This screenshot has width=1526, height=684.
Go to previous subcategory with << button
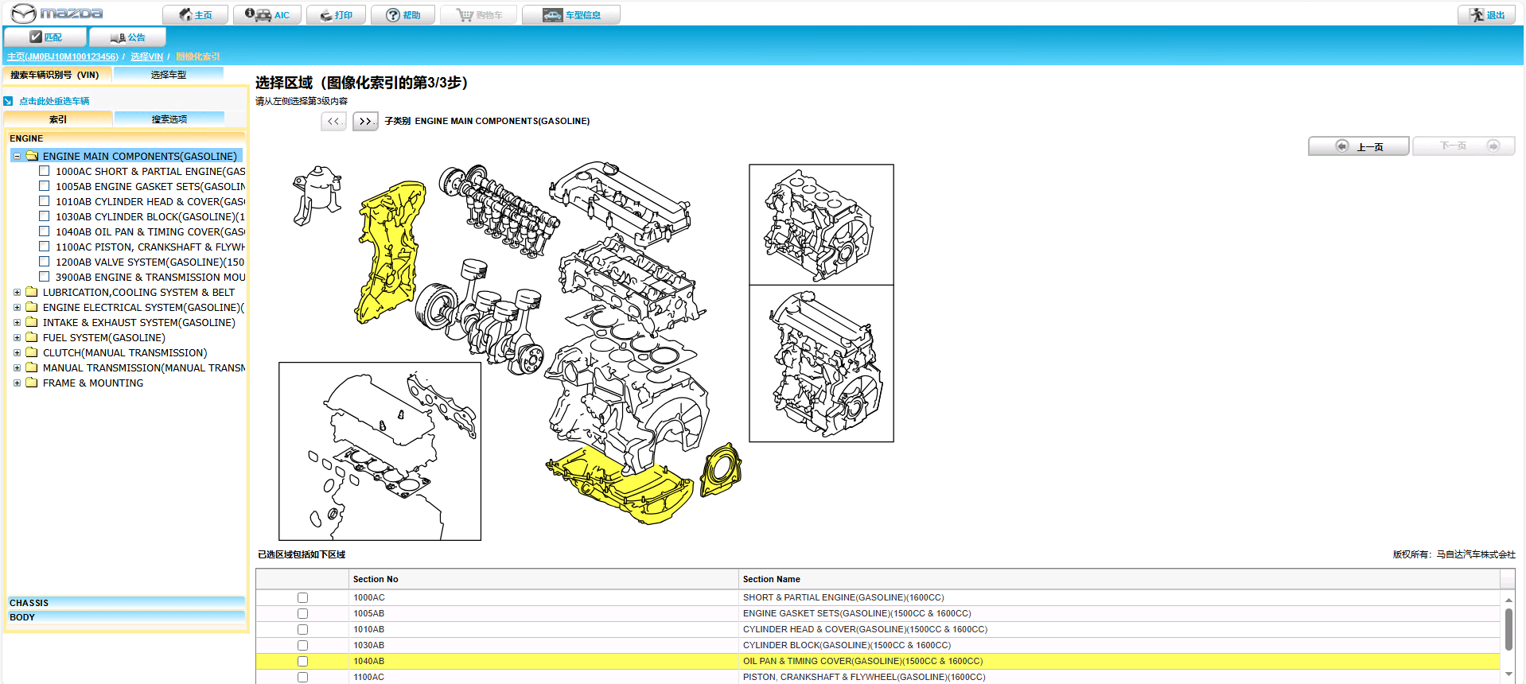(x=333, y=122)
